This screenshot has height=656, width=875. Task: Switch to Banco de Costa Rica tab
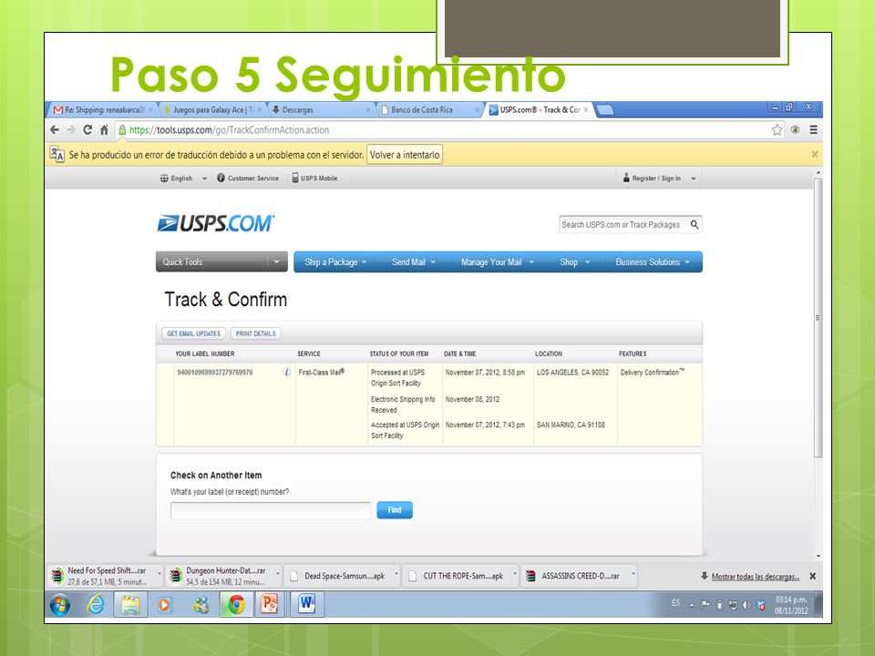pos(429,110)
